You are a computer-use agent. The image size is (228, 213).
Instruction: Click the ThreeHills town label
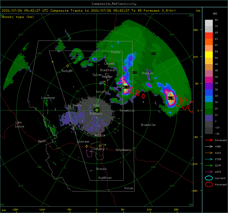coord(127,111)
